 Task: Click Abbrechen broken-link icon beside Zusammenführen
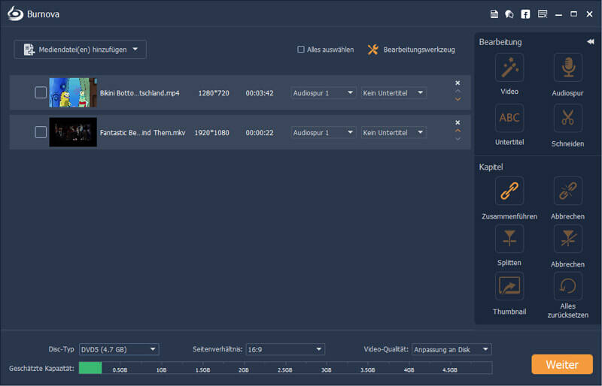click(x=567, y=191)
